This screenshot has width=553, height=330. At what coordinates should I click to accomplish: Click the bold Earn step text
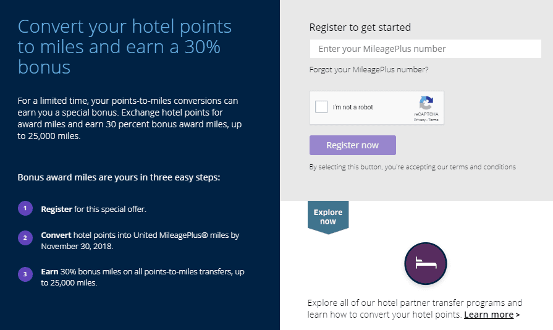(49, 272)
